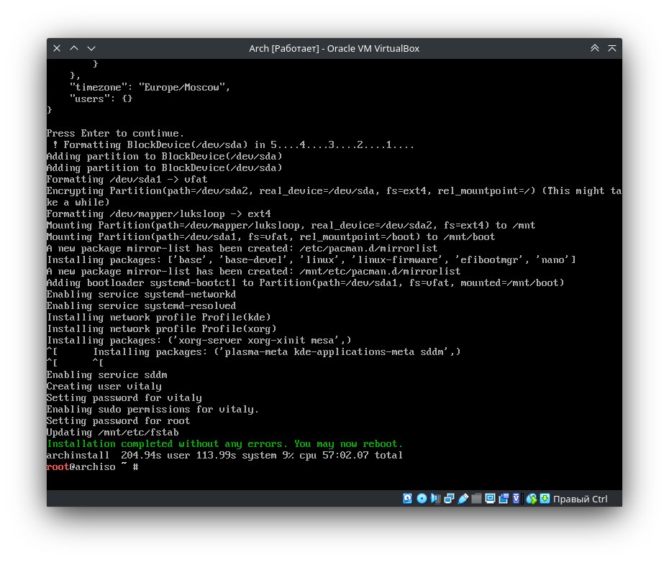Click the network adapters status icon

click(449, 499)
